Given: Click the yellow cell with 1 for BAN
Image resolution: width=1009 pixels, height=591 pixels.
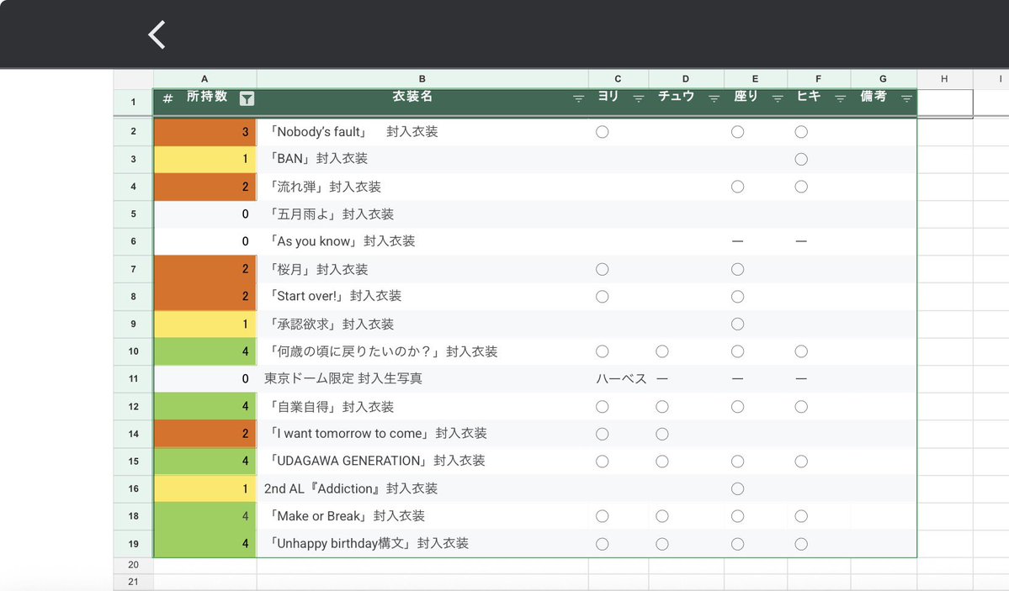Looking at the screenshot, I should click(205, 159).
